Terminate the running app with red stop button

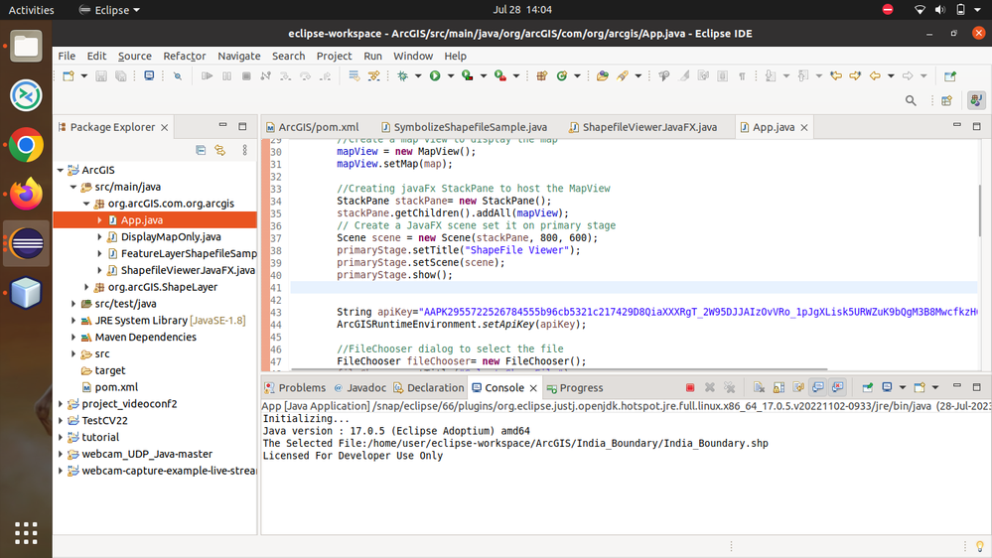pos(690,387)
